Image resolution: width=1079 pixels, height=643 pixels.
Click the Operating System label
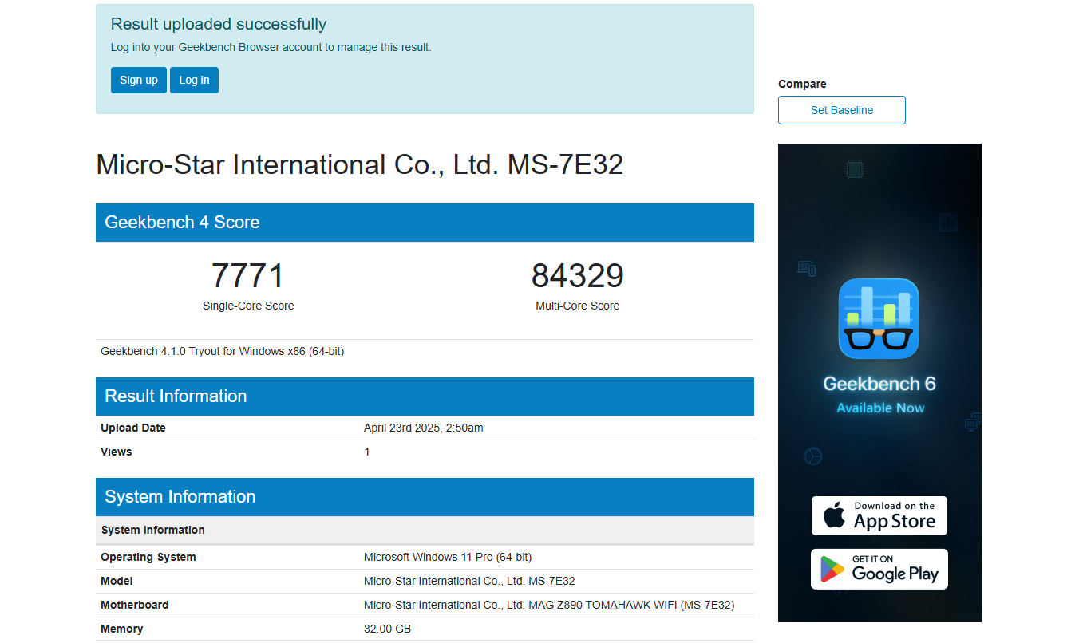pos(148,557)
